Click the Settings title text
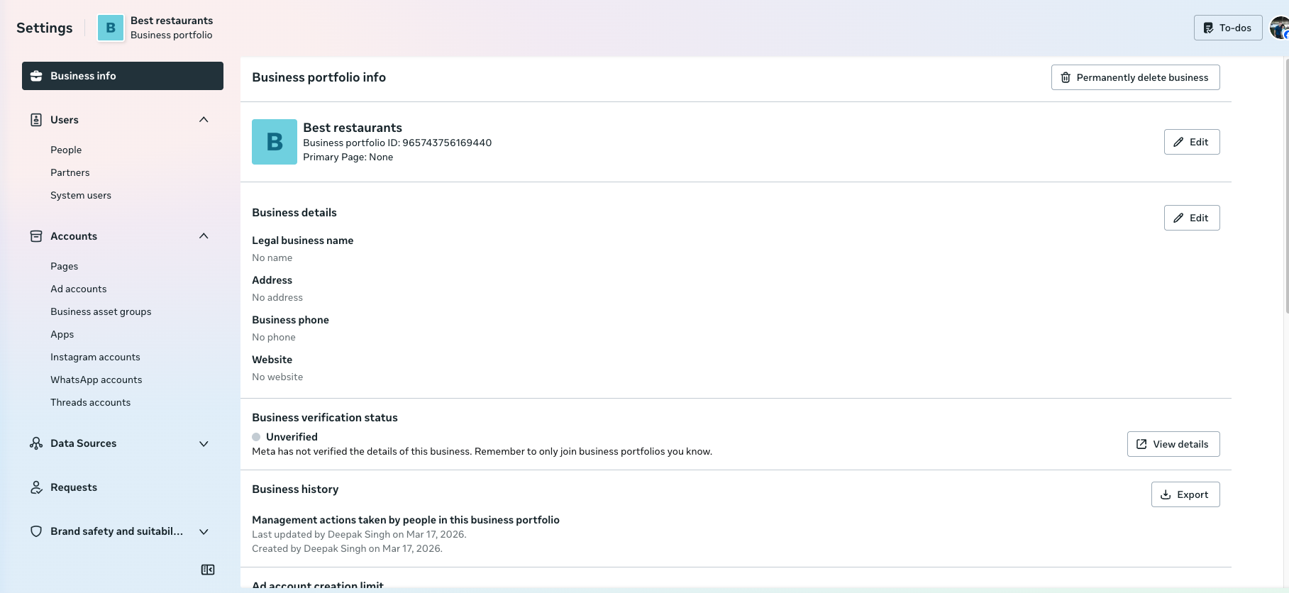Viewport: 1289px width, 593px height. click(x=45, y=28)
